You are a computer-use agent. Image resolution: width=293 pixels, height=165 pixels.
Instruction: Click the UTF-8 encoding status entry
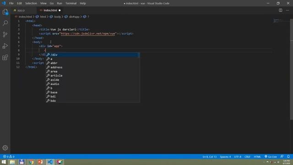[238, 157]
